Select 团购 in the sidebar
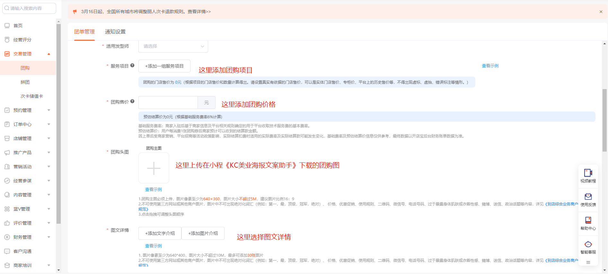 [x=28, y=68]
